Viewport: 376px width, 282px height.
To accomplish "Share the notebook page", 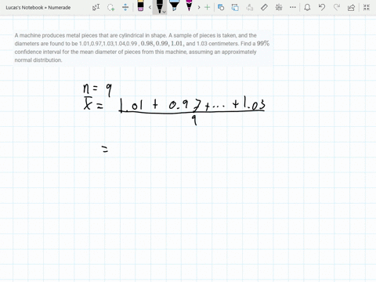I will tap(351, 7).
